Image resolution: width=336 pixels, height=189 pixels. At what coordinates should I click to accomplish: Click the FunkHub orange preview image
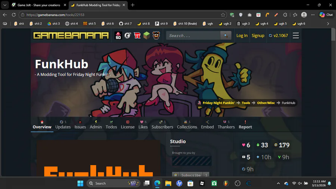pyautogui.click(x=98, y=158)
